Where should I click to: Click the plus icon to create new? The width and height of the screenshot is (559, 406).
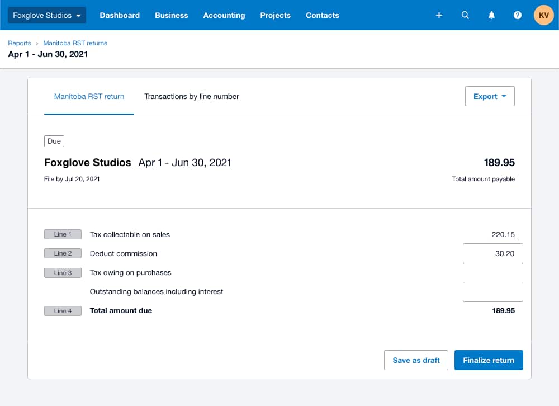pos(439,15)
